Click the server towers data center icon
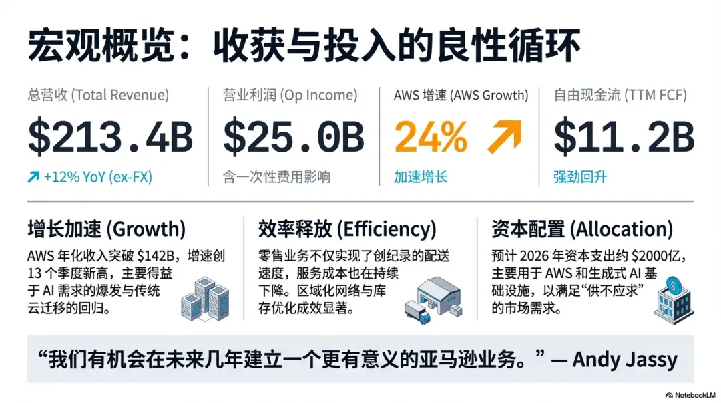The height and width of the screenshot is (403, 721). [x=205, y=299]
